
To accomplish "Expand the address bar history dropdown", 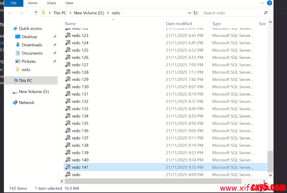I will tap(189, 13).
